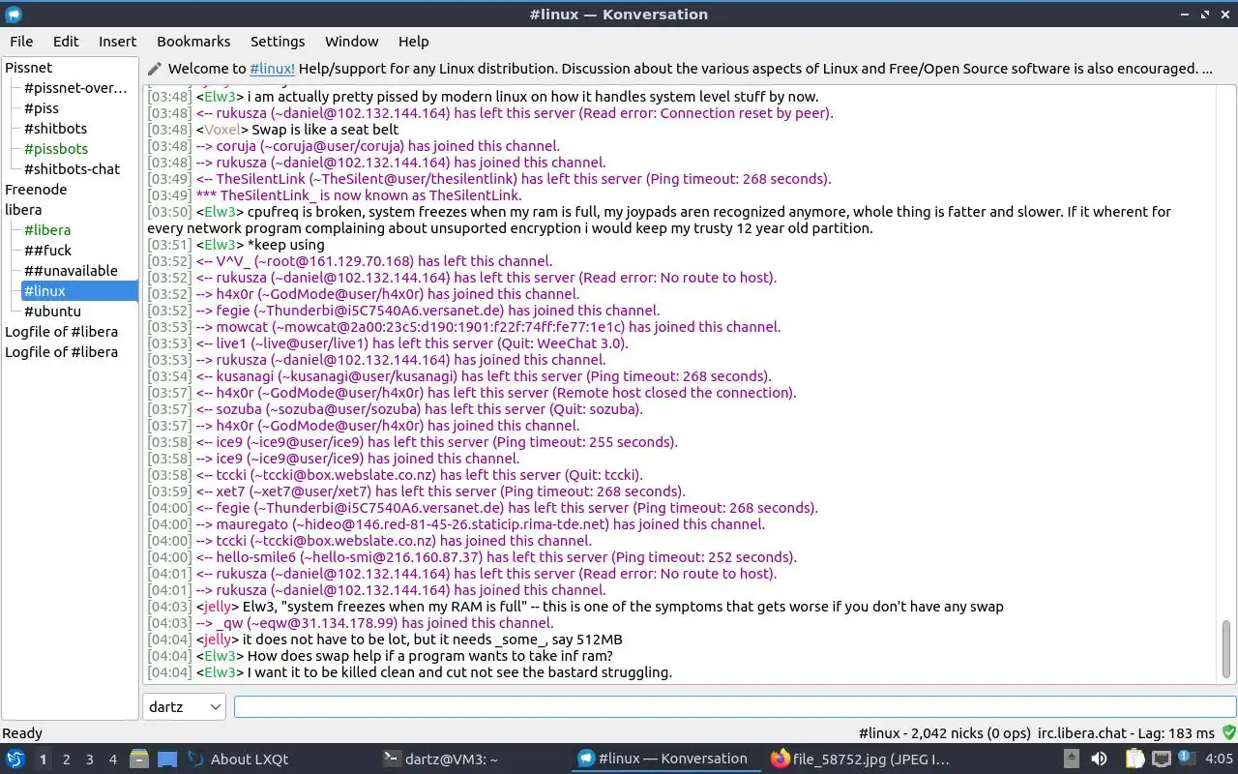Switch to the file_58752.jpg Firefox taskbar window
This screenshot has width=1238, height=774.
(x=861, y=759)
